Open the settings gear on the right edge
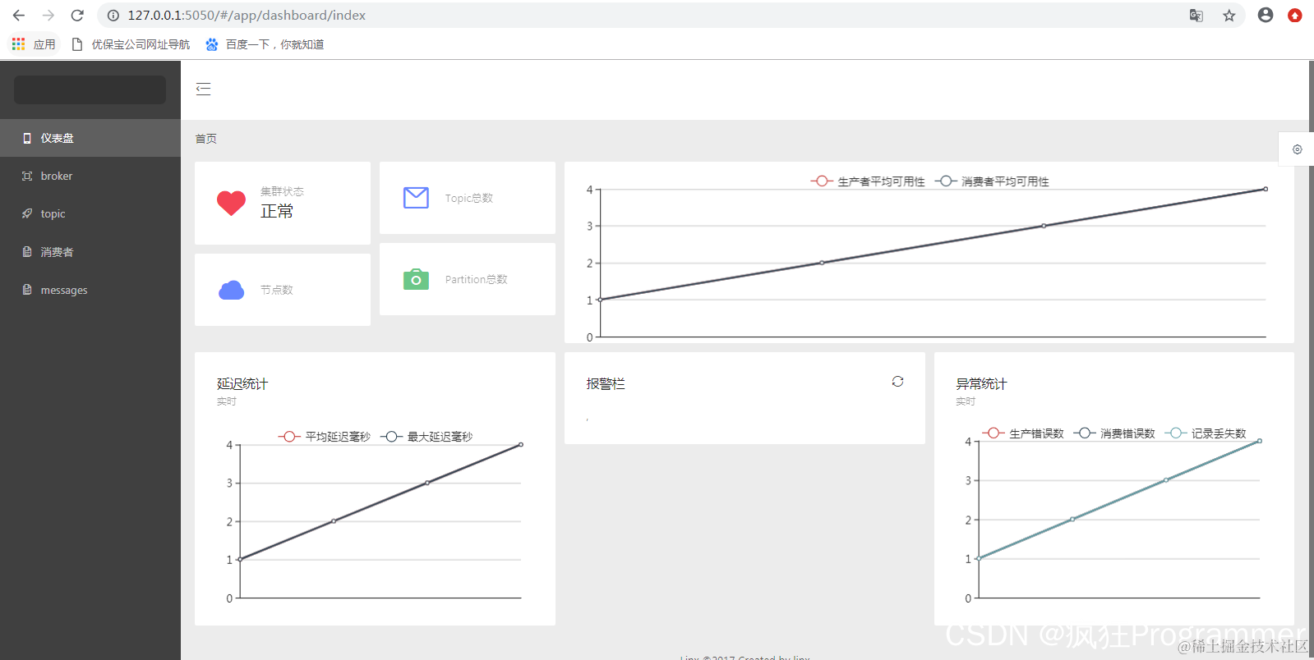 [x=1297, y=149]
